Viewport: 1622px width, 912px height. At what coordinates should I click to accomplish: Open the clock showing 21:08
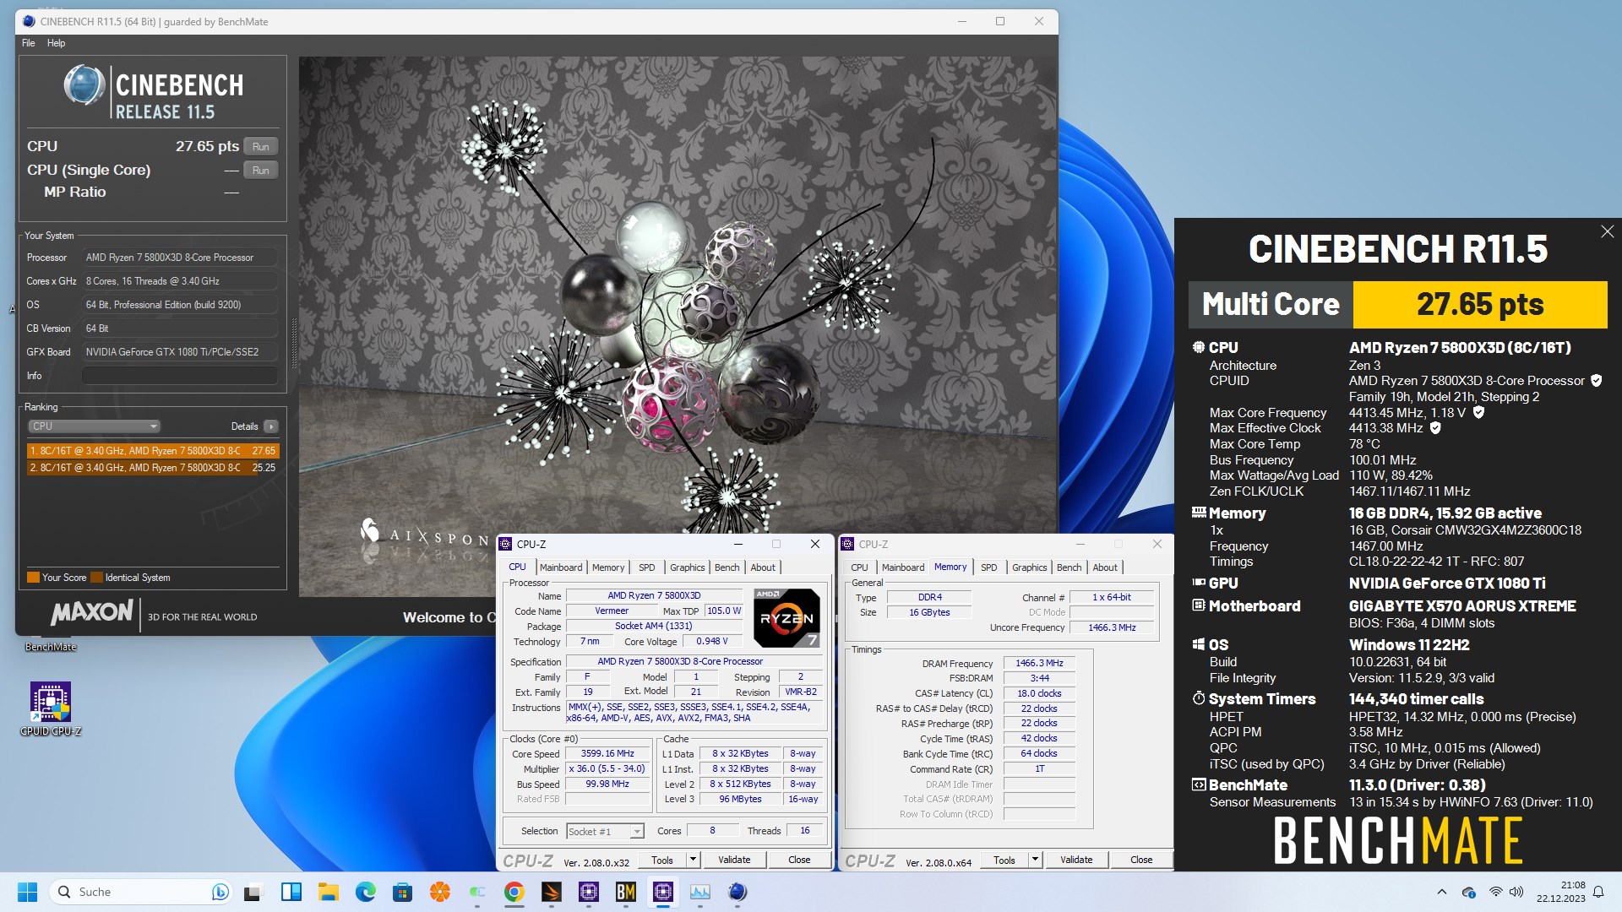tap(1561, 892)
